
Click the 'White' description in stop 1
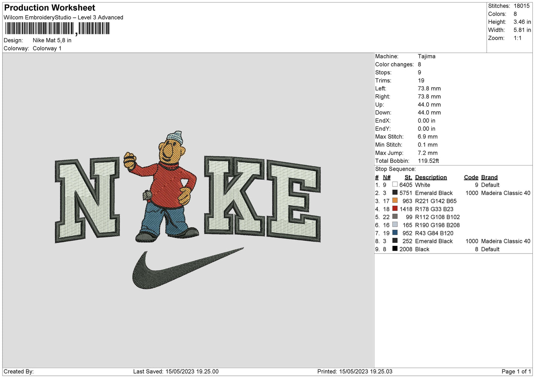[x=422, y=185]
